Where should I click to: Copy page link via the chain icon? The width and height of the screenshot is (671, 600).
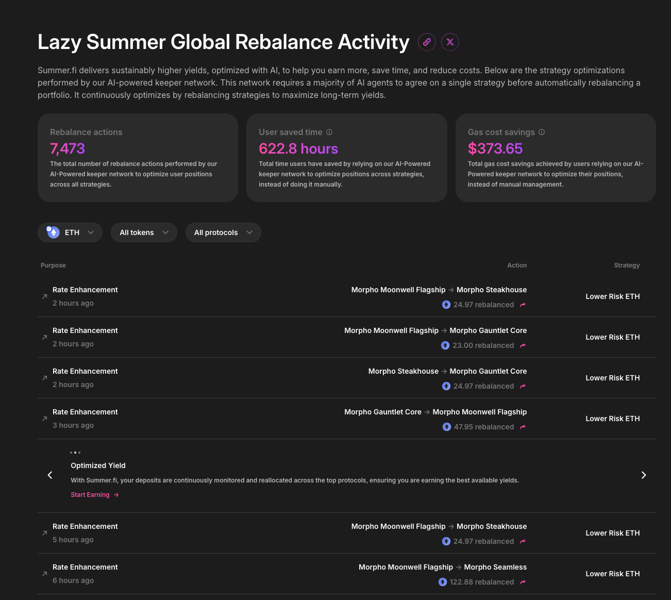(x=427, y=42)
